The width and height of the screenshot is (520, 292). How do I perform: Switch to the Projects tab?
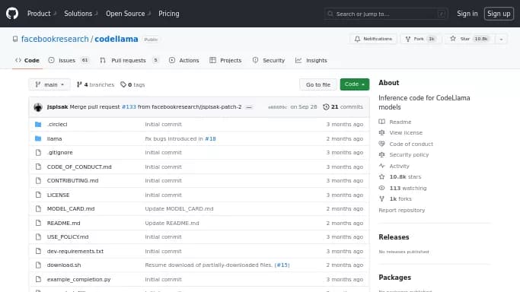point(225,60)
